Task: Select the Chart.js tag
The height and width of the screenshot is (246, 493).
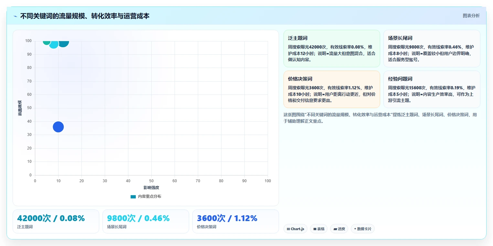Action: tap(295, 229)
